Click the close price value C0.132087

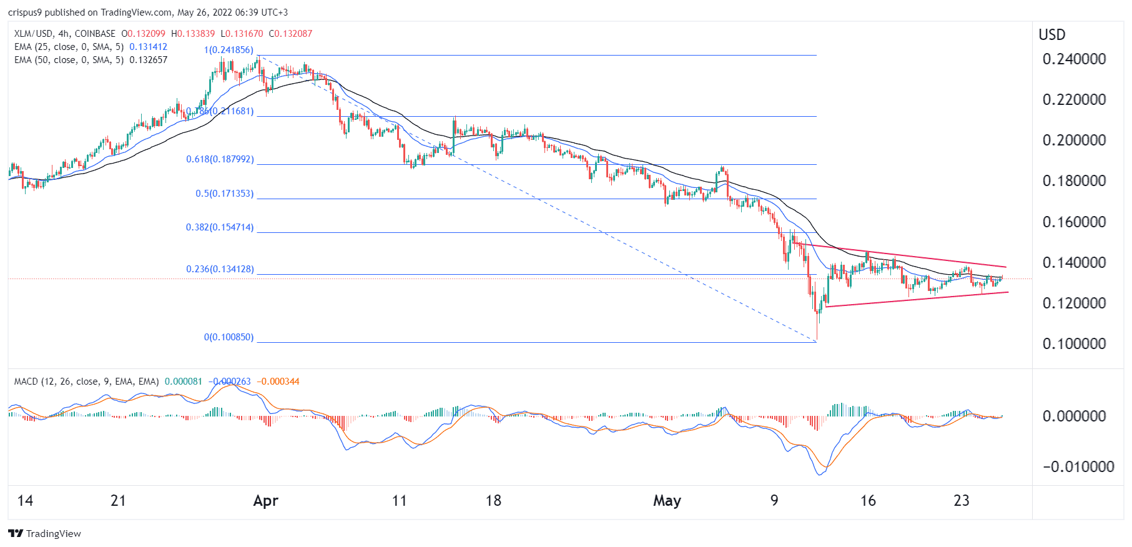point(290,34)
